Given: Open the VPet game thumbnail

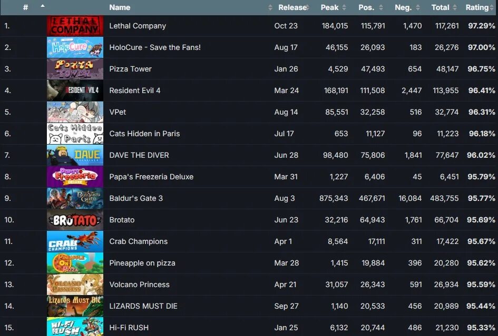Looking at the screenshot, I should (x=75, y=112).
